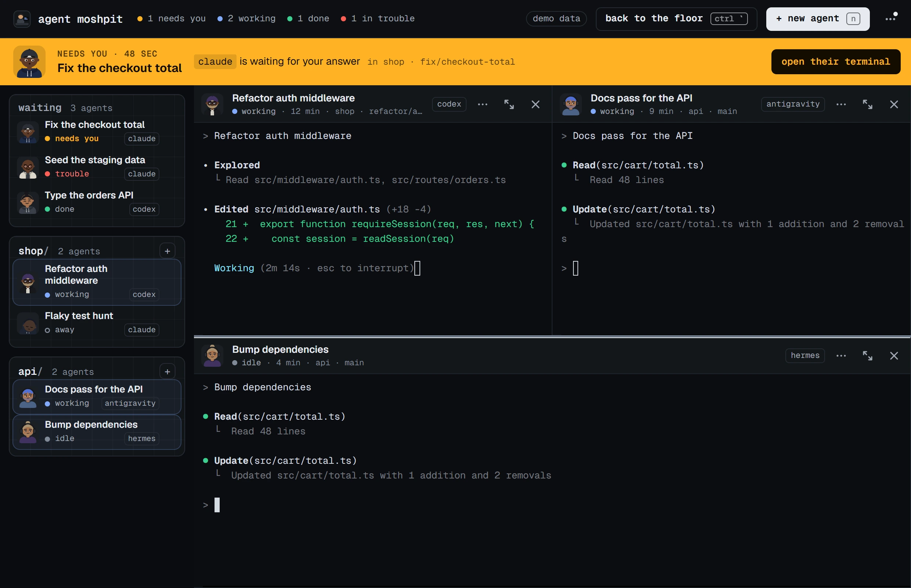Screen dimensions: 911x588
Task: Click the claude tag in the banner
Action: coord(215,61)
